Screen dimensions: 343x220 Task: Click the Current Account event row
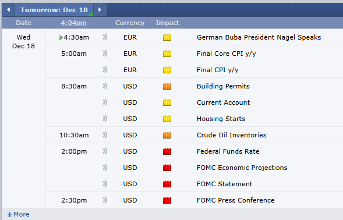click(195, 102)
